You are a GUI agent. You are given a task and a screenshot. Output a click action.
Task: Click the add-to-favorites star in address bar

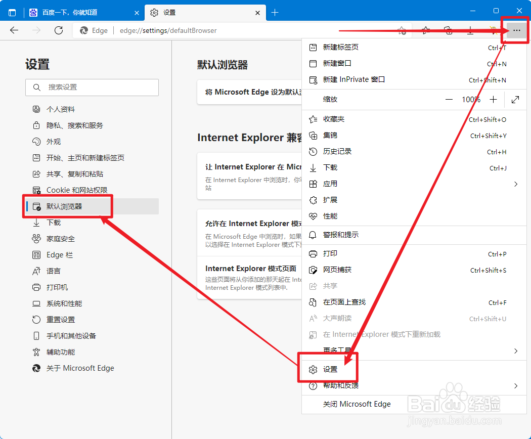402,30
